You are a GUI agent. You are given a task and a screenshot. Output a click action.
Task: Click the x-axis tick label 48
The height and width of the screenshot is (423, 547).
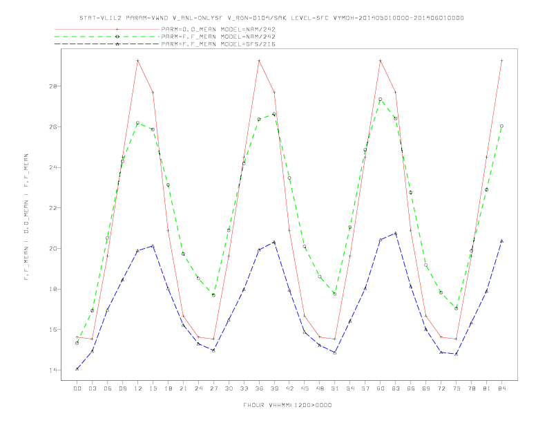click(320, 388)
